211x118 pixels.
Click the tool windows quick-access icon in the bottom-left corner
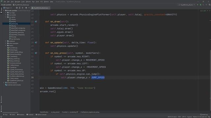coord(1,117)
